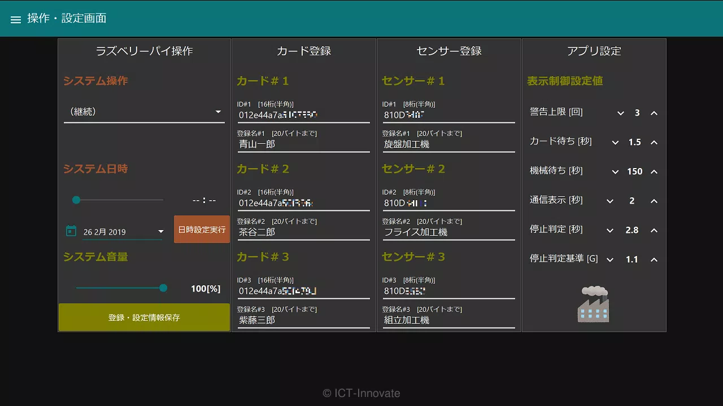Click the カード# 1 section heading
723x406 pixels.
(x=263, y=81)
